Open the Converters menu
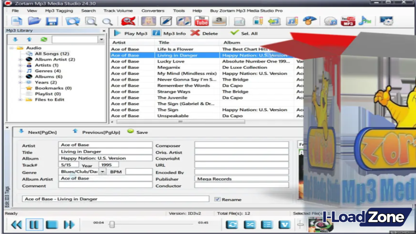Viewport: 416px width, 234px height. 153,11
